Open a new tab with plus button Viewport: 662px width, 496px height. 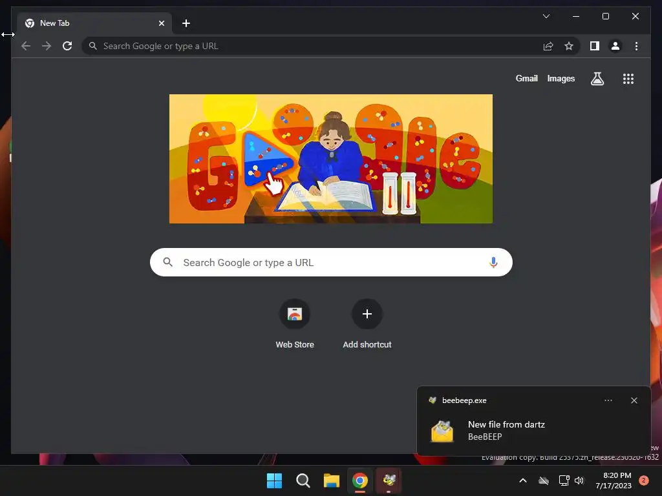(x=186, y=23)
